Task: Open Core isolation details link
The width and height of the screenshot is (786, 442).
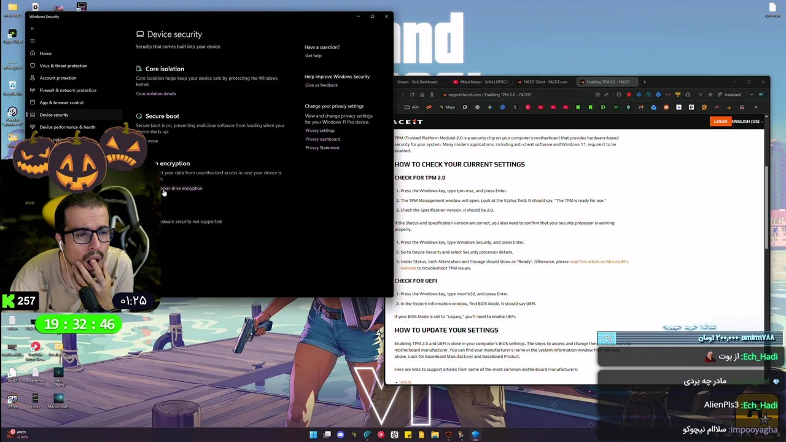Action: tap(156, 94)
